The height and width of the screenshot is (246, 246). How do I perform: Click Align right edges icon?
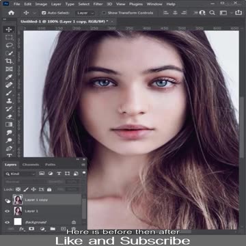pos(183,13)
